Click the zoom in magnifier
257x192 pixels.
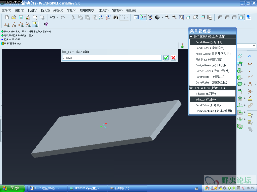(167, 17)
